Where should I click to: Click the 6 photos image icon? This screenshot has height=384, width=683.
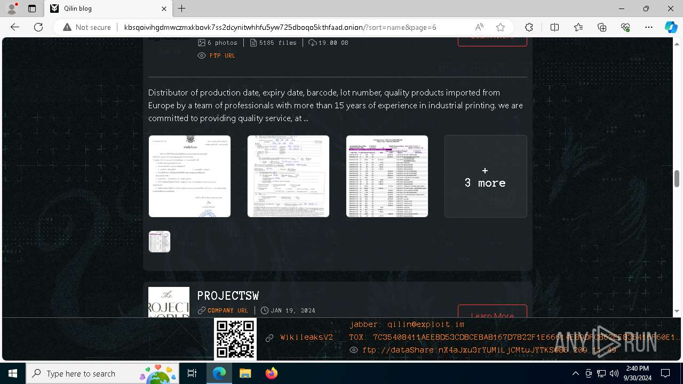click(x=202, y=43)
